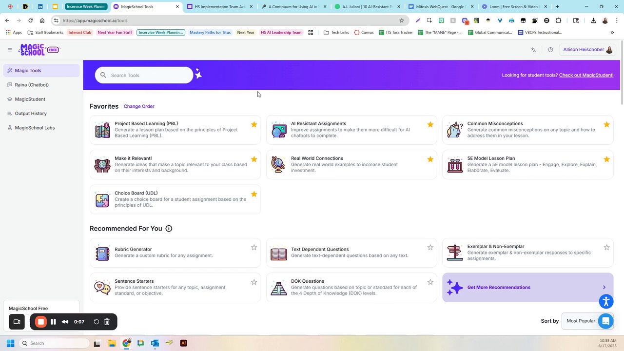Rewind the recording
Viewport: 624px width, 351px height.
pyautogui.click(x=65, y=322)
